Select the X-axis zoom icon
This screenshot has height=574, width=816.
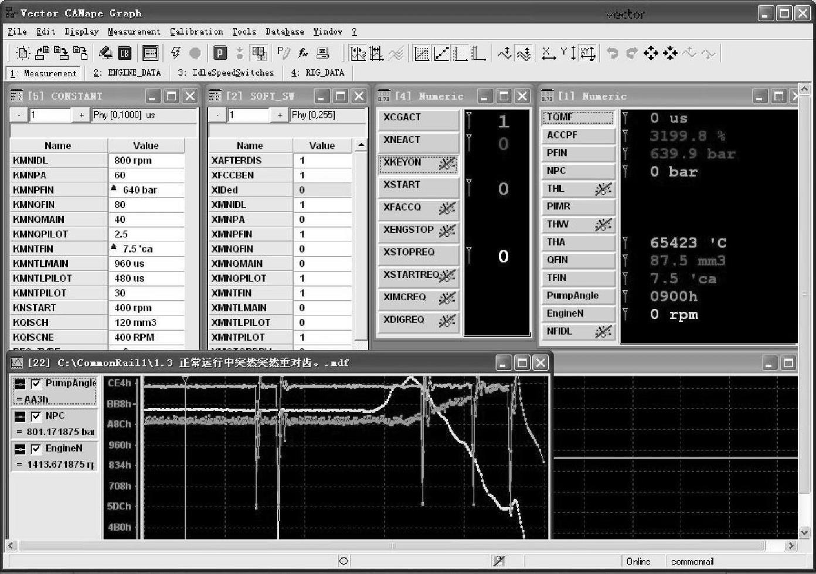pos(549,53)
